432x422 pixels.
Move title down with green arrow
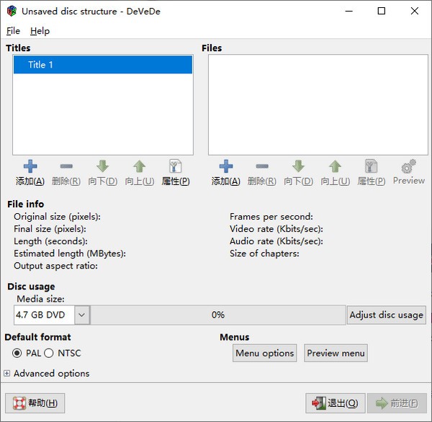tap(102, 167)
